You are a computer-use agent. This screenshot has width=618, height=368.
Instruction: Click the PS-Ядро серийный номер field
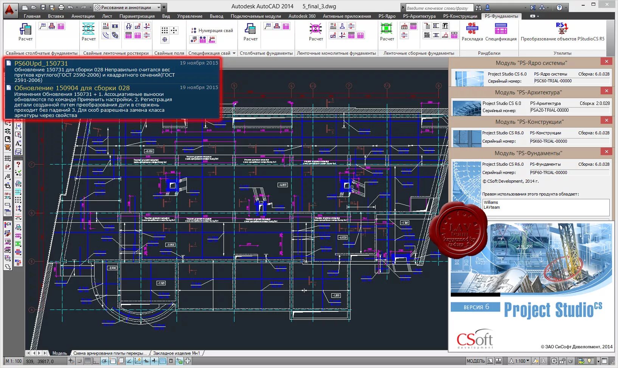click(x=571, y=81)
